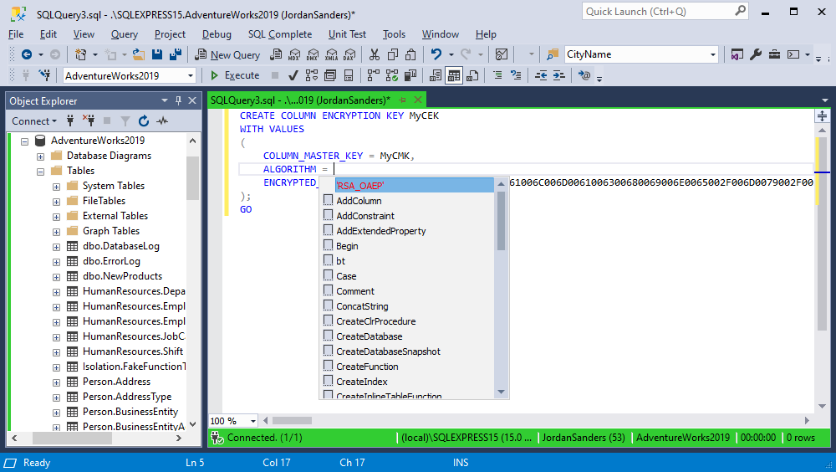Open the Query menu

[125, 34]
